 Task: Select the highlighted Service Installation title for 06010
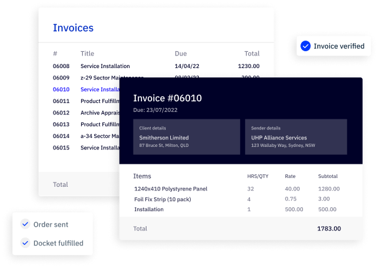(100, 89)
